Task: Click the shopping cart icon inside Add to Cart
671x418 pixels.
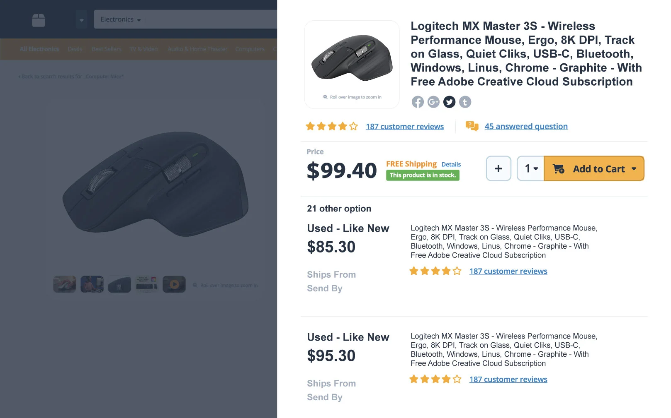Action: coord(558,169)
